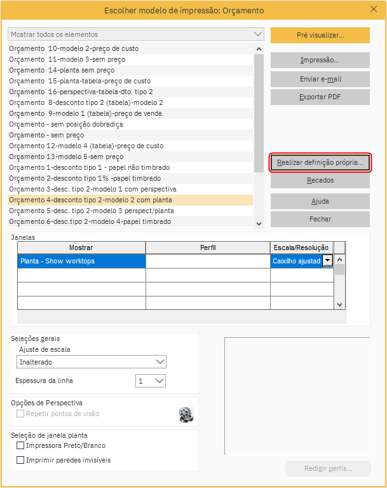
Task: Expand the Ajuste de escala Inalterado dropdown
Action: point(92,362)
